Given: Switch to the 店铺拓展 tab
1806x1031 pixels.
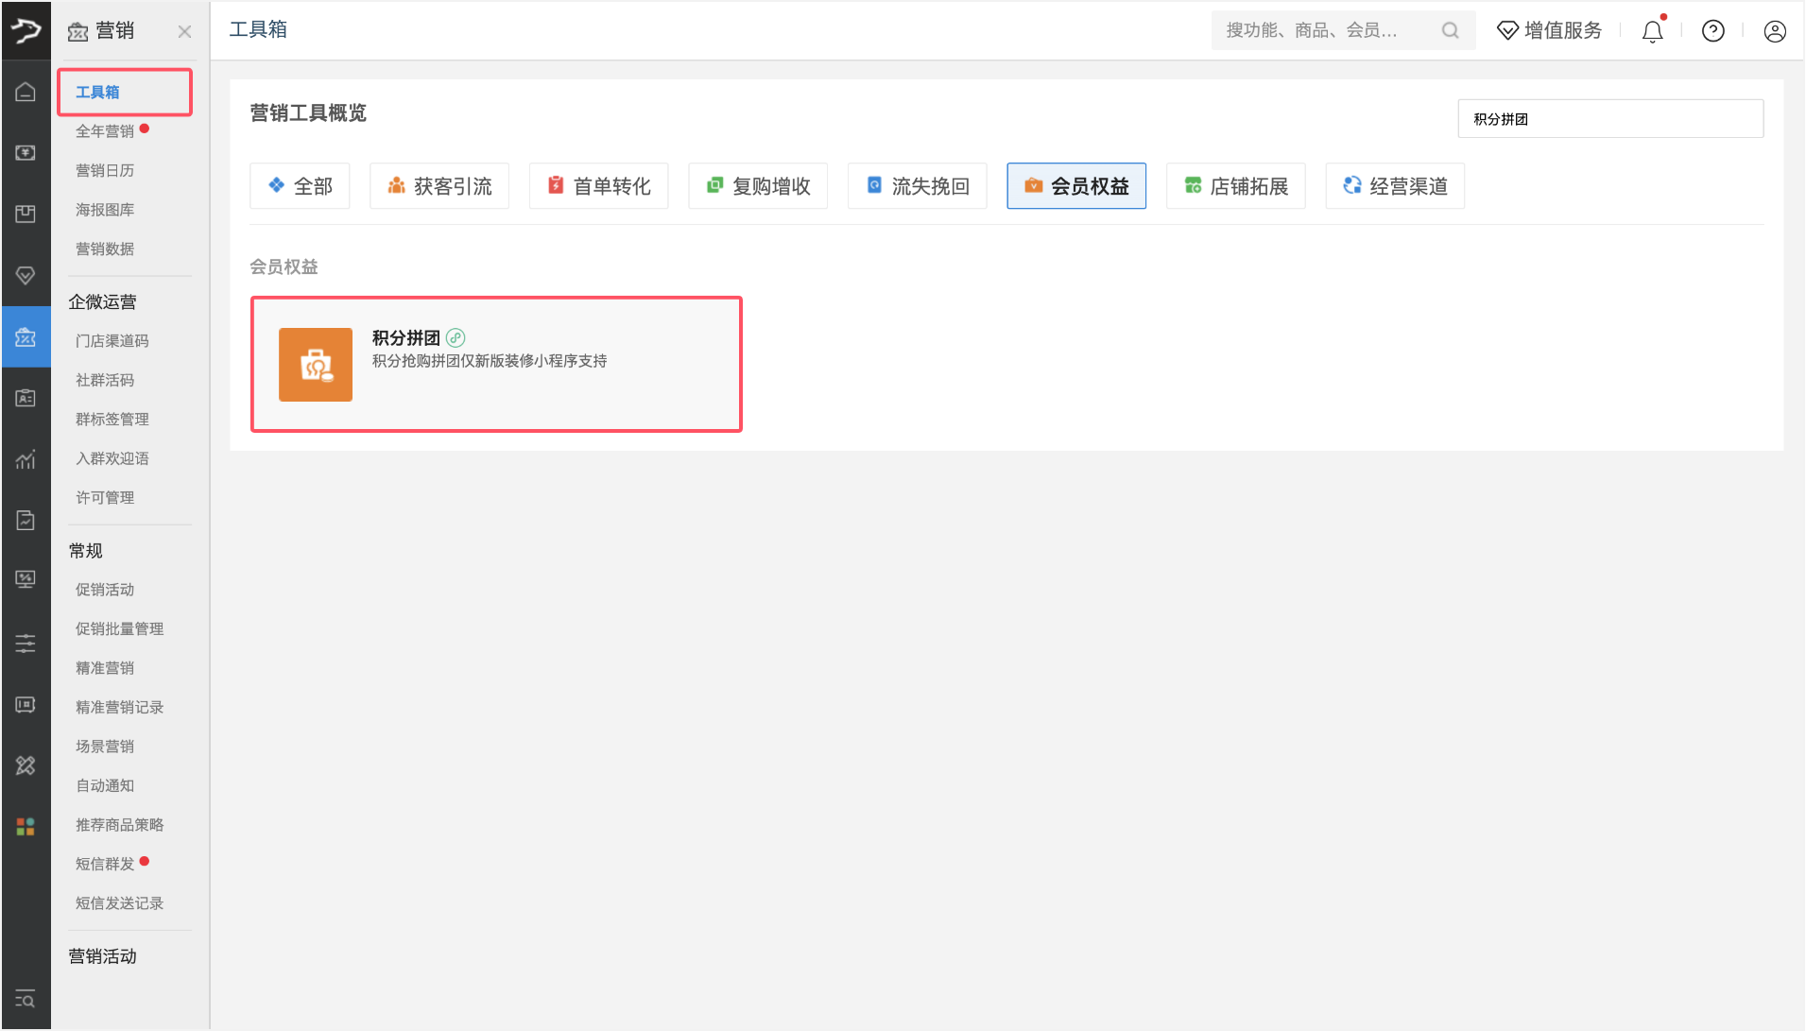Looking at the screenshot, I should pos(1235,186).
